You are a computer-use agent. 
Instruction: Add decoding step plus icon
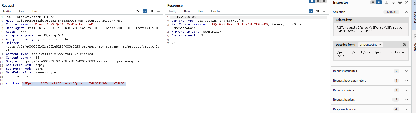tap(404, 45)
